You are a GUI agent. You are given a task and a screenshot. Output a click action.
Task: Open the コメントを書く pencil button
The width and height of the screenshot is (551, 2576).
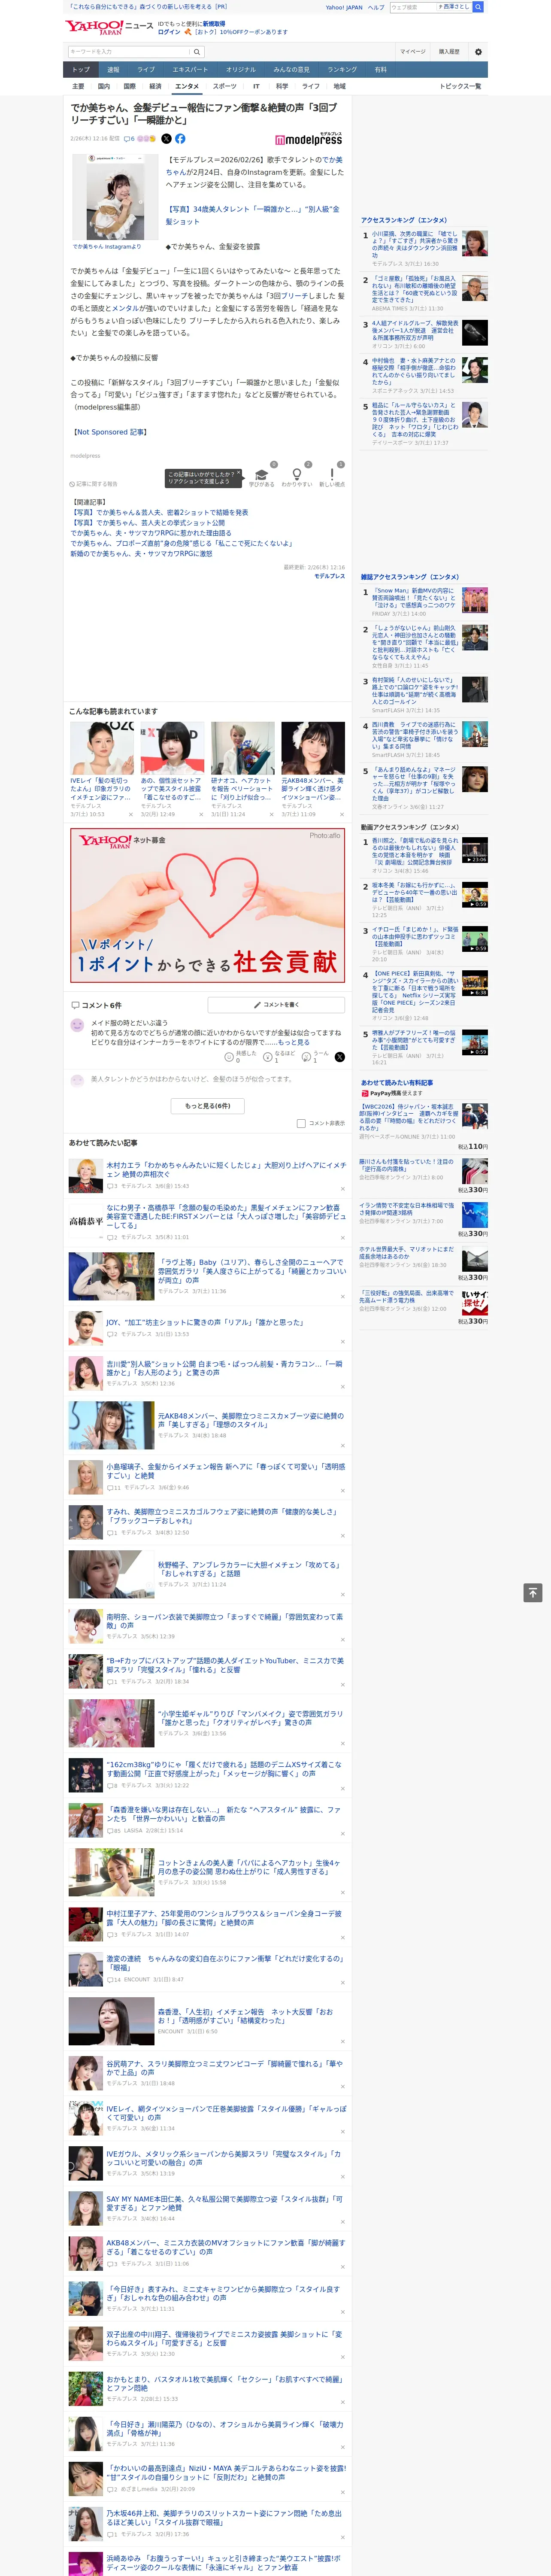(276, 1004)
